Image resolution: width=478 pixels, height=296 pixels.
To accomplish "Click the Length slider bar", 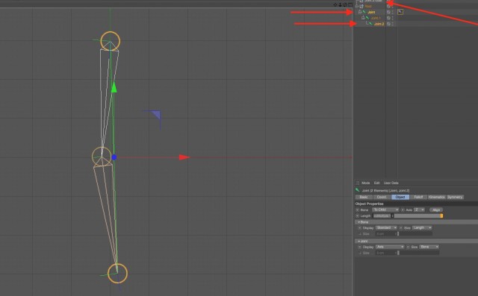I will [418, 216].
